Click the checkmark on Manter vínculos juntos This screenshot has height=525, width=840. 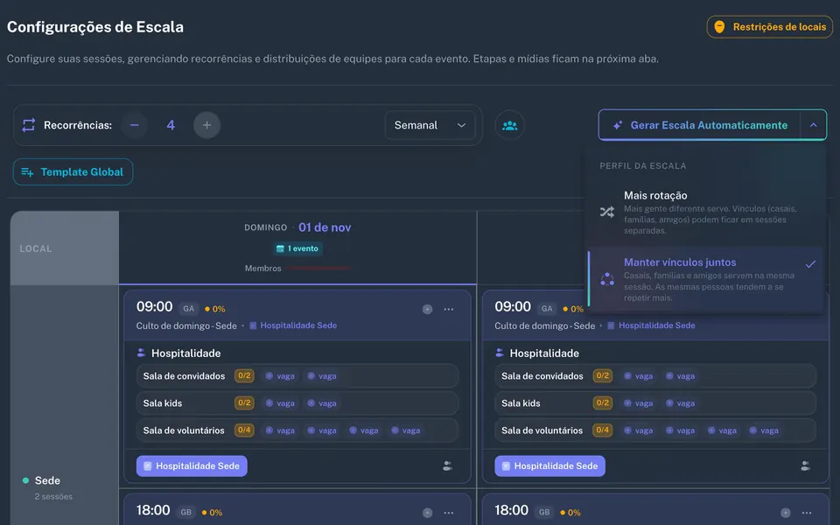(x=810, y=263)
